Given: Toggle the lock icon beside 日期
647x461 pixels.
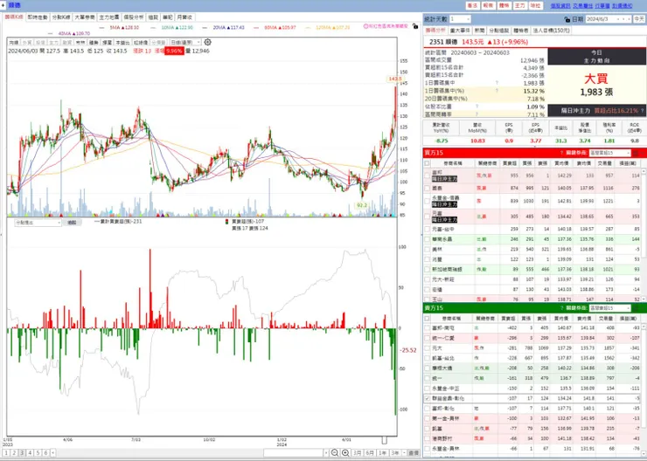Looking at the screenshot, I should pos(567,19).
